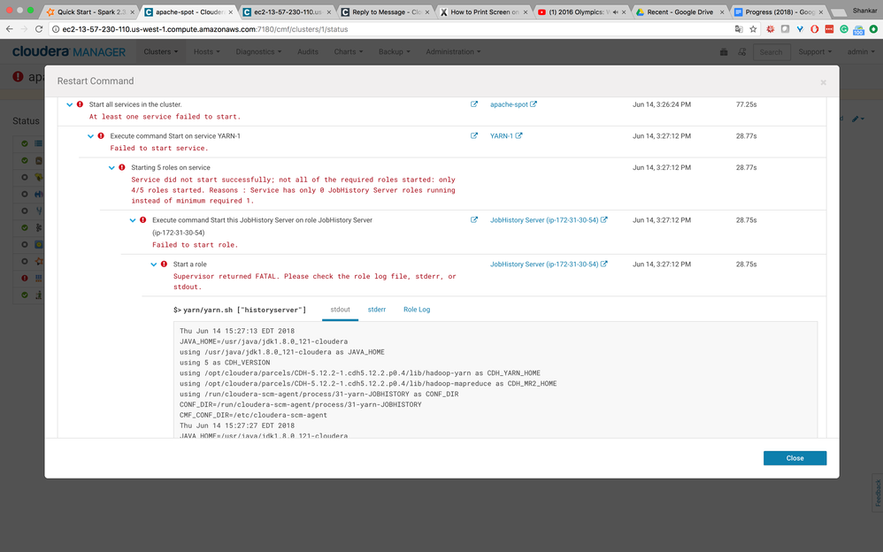This screenshot has height=552, width=883.
Task: Open the admin user dropdown
Action: tap(861, 52)
